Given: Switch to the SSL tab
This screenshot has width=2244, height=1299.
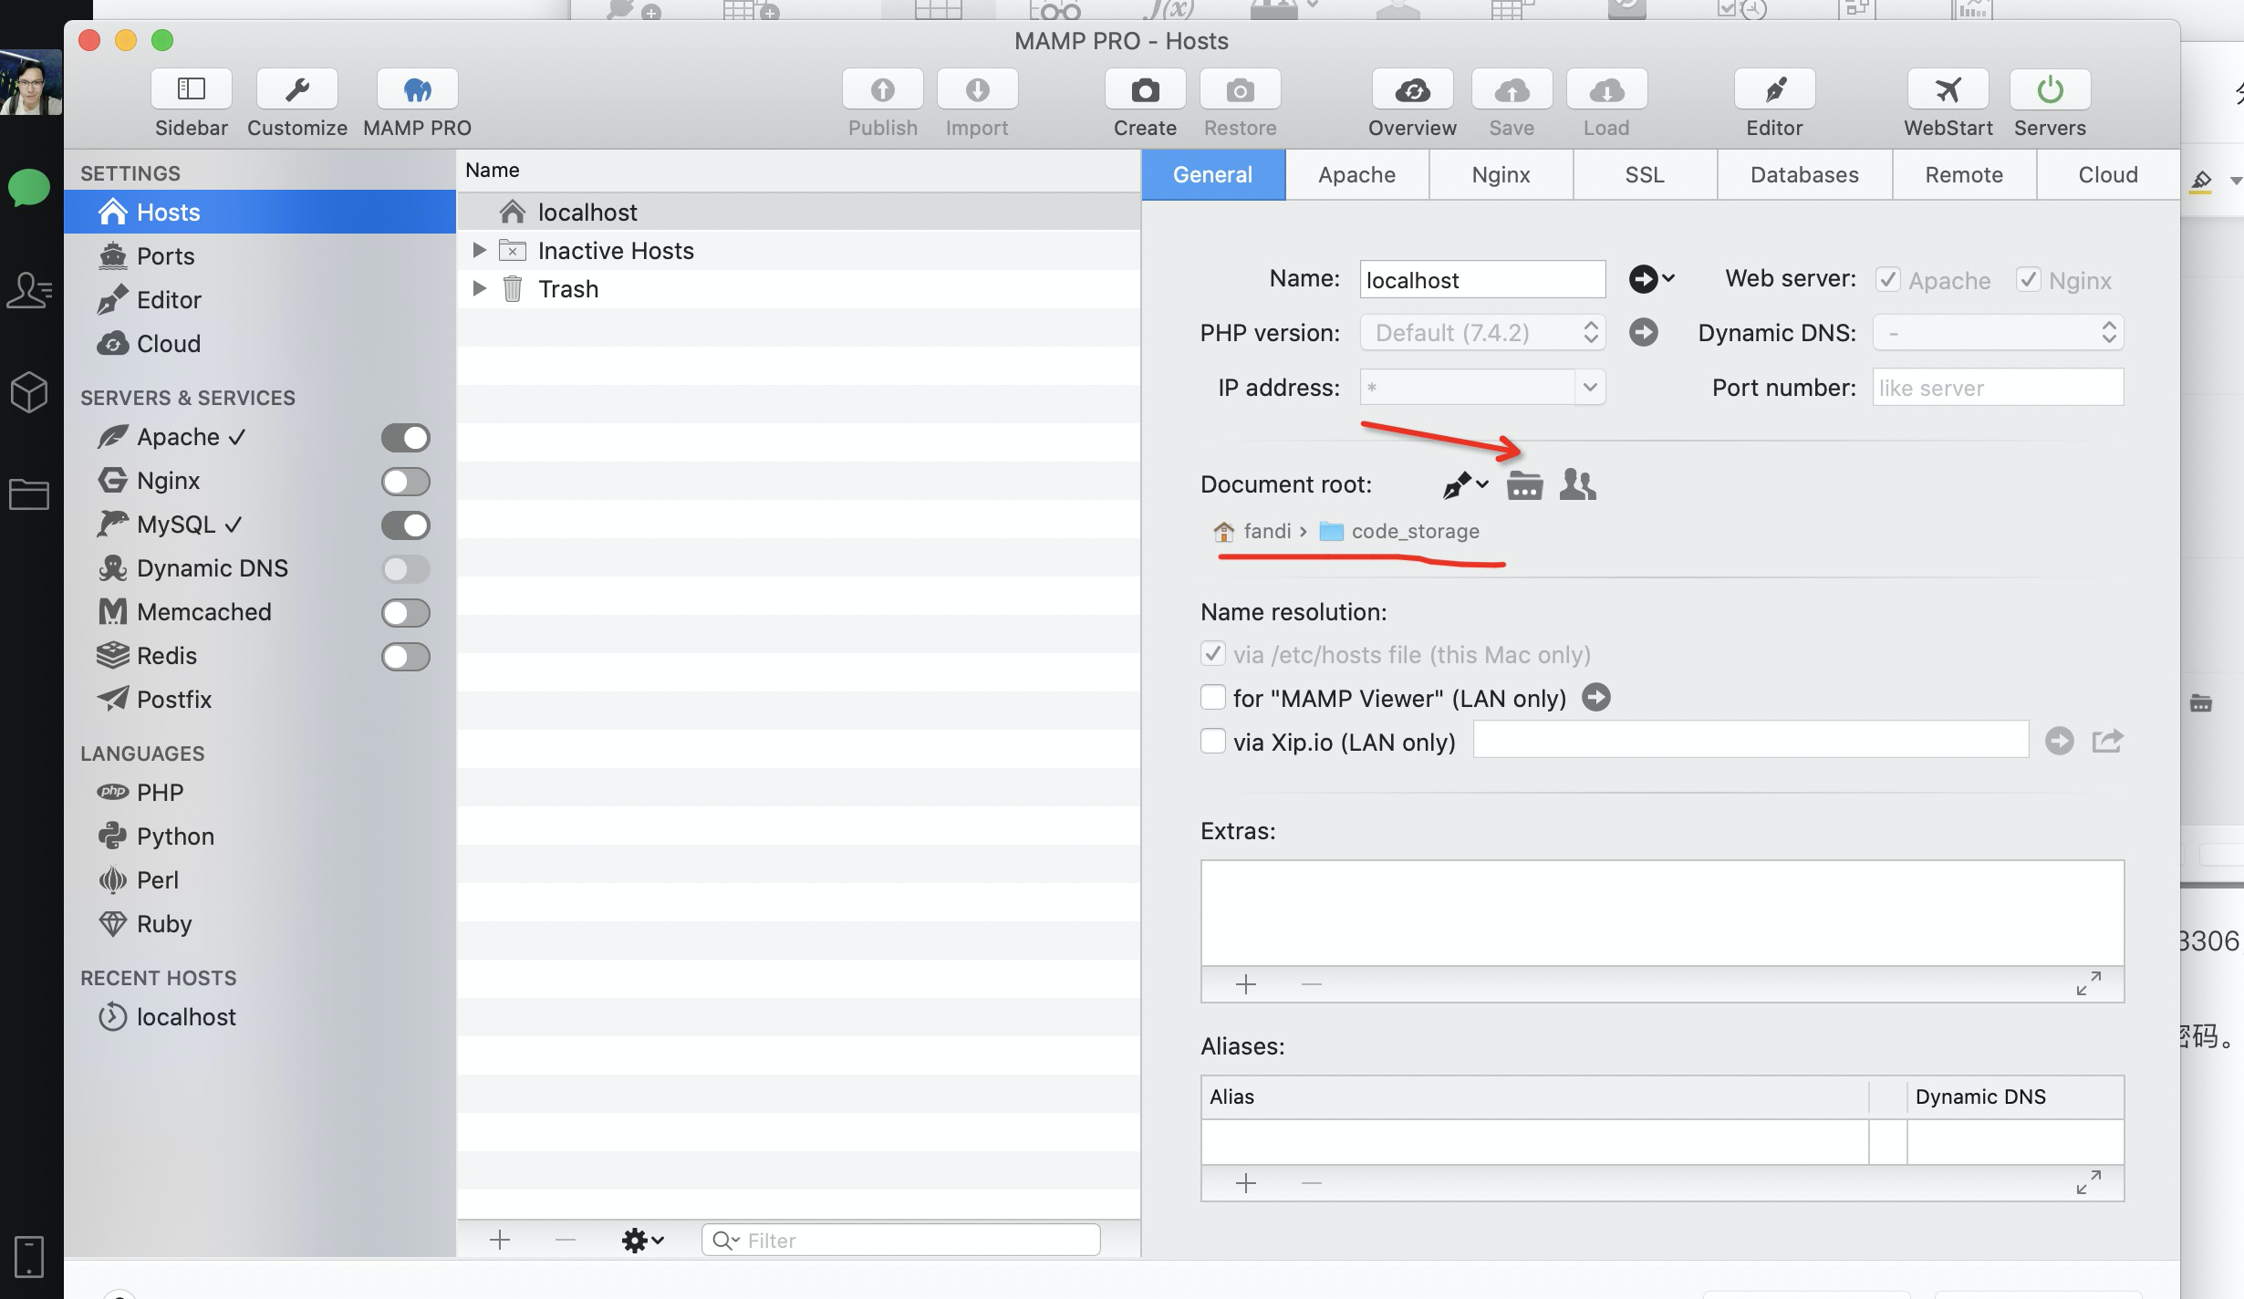Looking at the screenshot, I should point(1646,174).
